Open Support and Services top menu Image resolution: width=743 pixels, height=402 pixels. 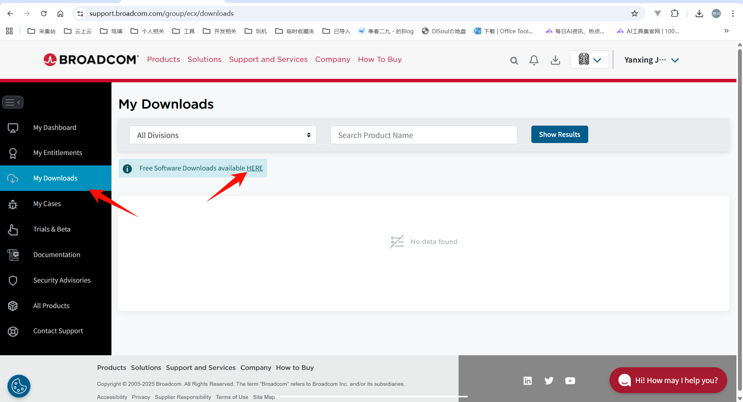tap(268, 60)
